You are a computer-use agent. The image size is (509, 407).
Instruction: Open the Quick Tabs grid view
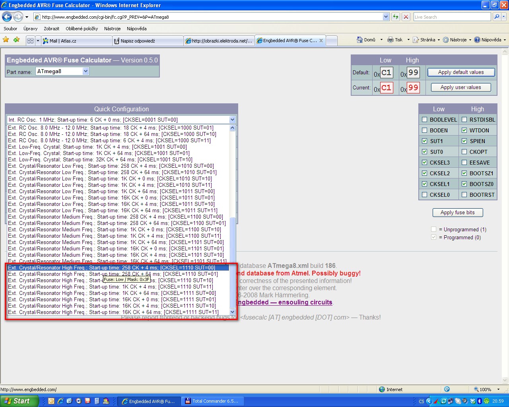(30, 41)
